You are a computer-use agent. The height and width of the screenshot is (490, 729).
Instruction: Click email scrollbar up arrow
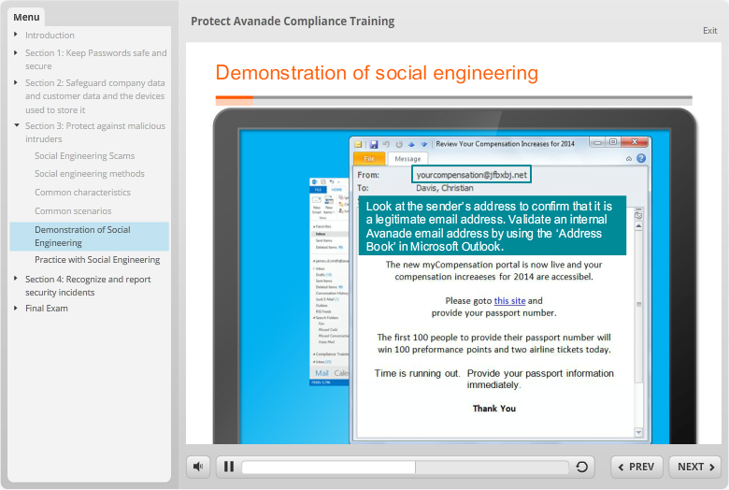point(638,226)
